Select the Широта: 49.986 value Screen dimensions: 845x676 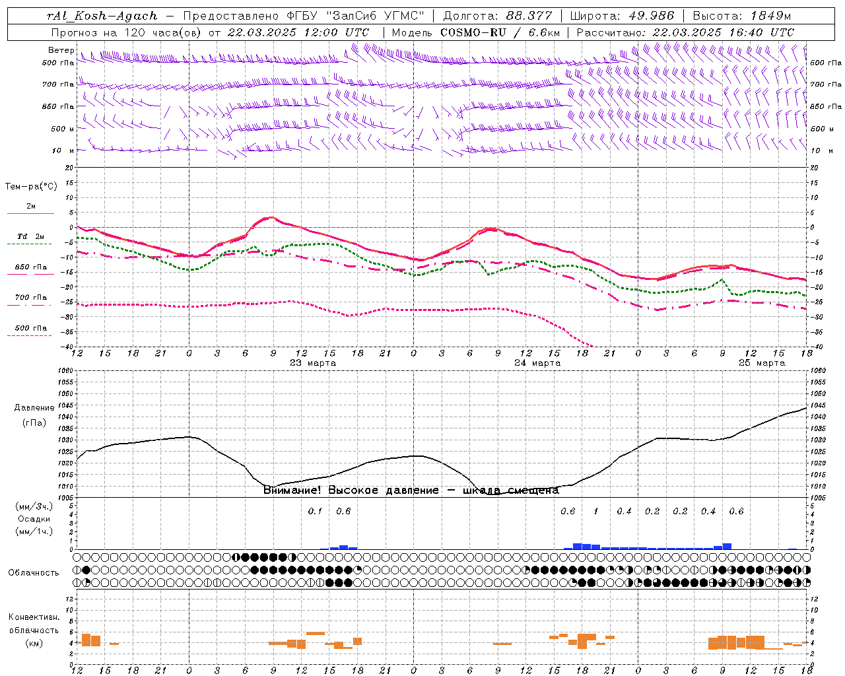point(622,16)
